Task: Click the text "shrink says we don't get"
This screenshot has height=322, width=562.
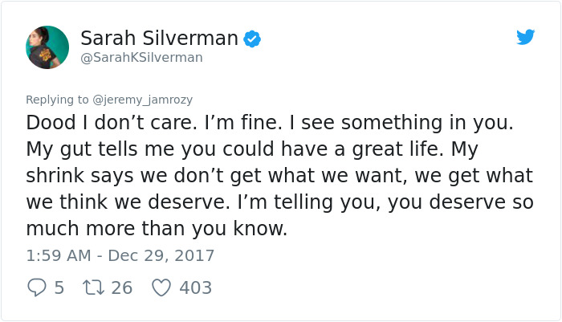Action: [x=144, y=176]
